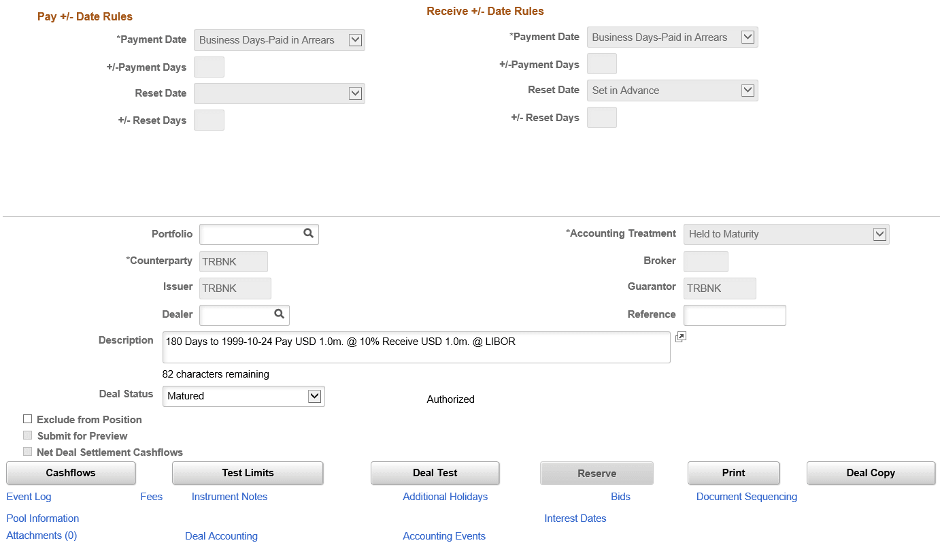Start a Deal Copy

coord(871,473)
